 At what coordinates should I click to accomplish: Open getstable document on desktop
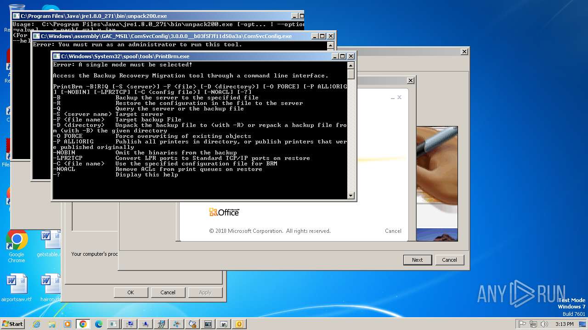pyautogui.click(x=50, y=244)
